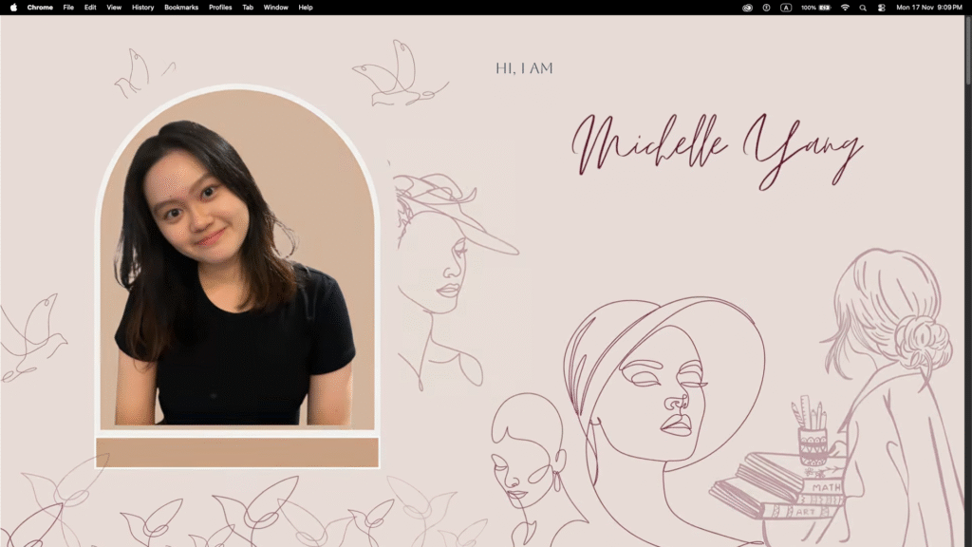Image resolution: width=972 pixels, height=547 pixels.
Task: Open the View menu
Action: (x=114, y=7)
